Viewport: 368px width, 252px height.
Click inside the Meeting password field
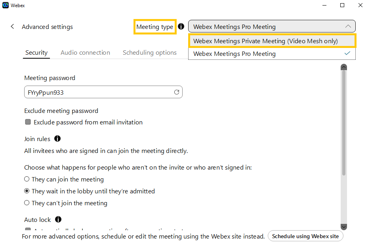click(97, 92)
